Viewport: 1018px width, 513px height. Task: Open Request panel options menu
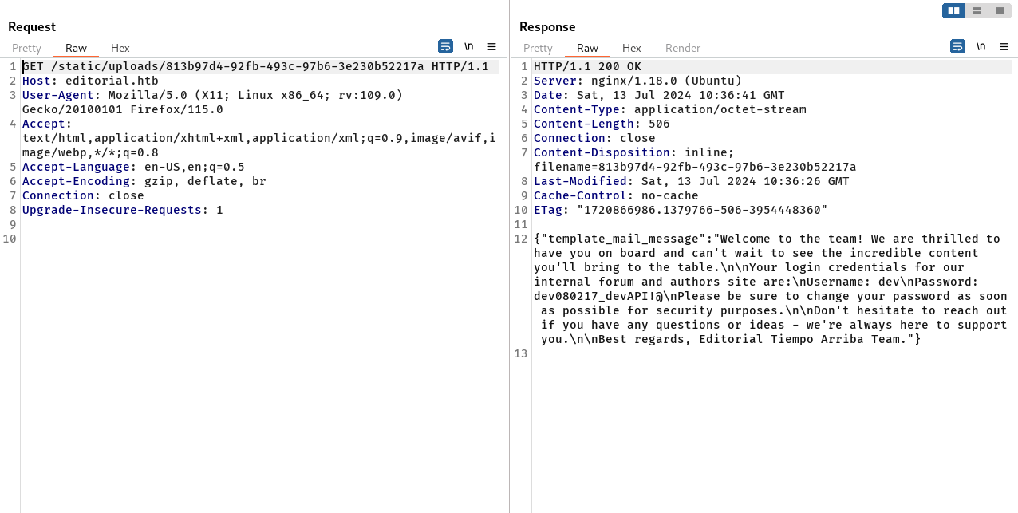click(x=491, y=46)
